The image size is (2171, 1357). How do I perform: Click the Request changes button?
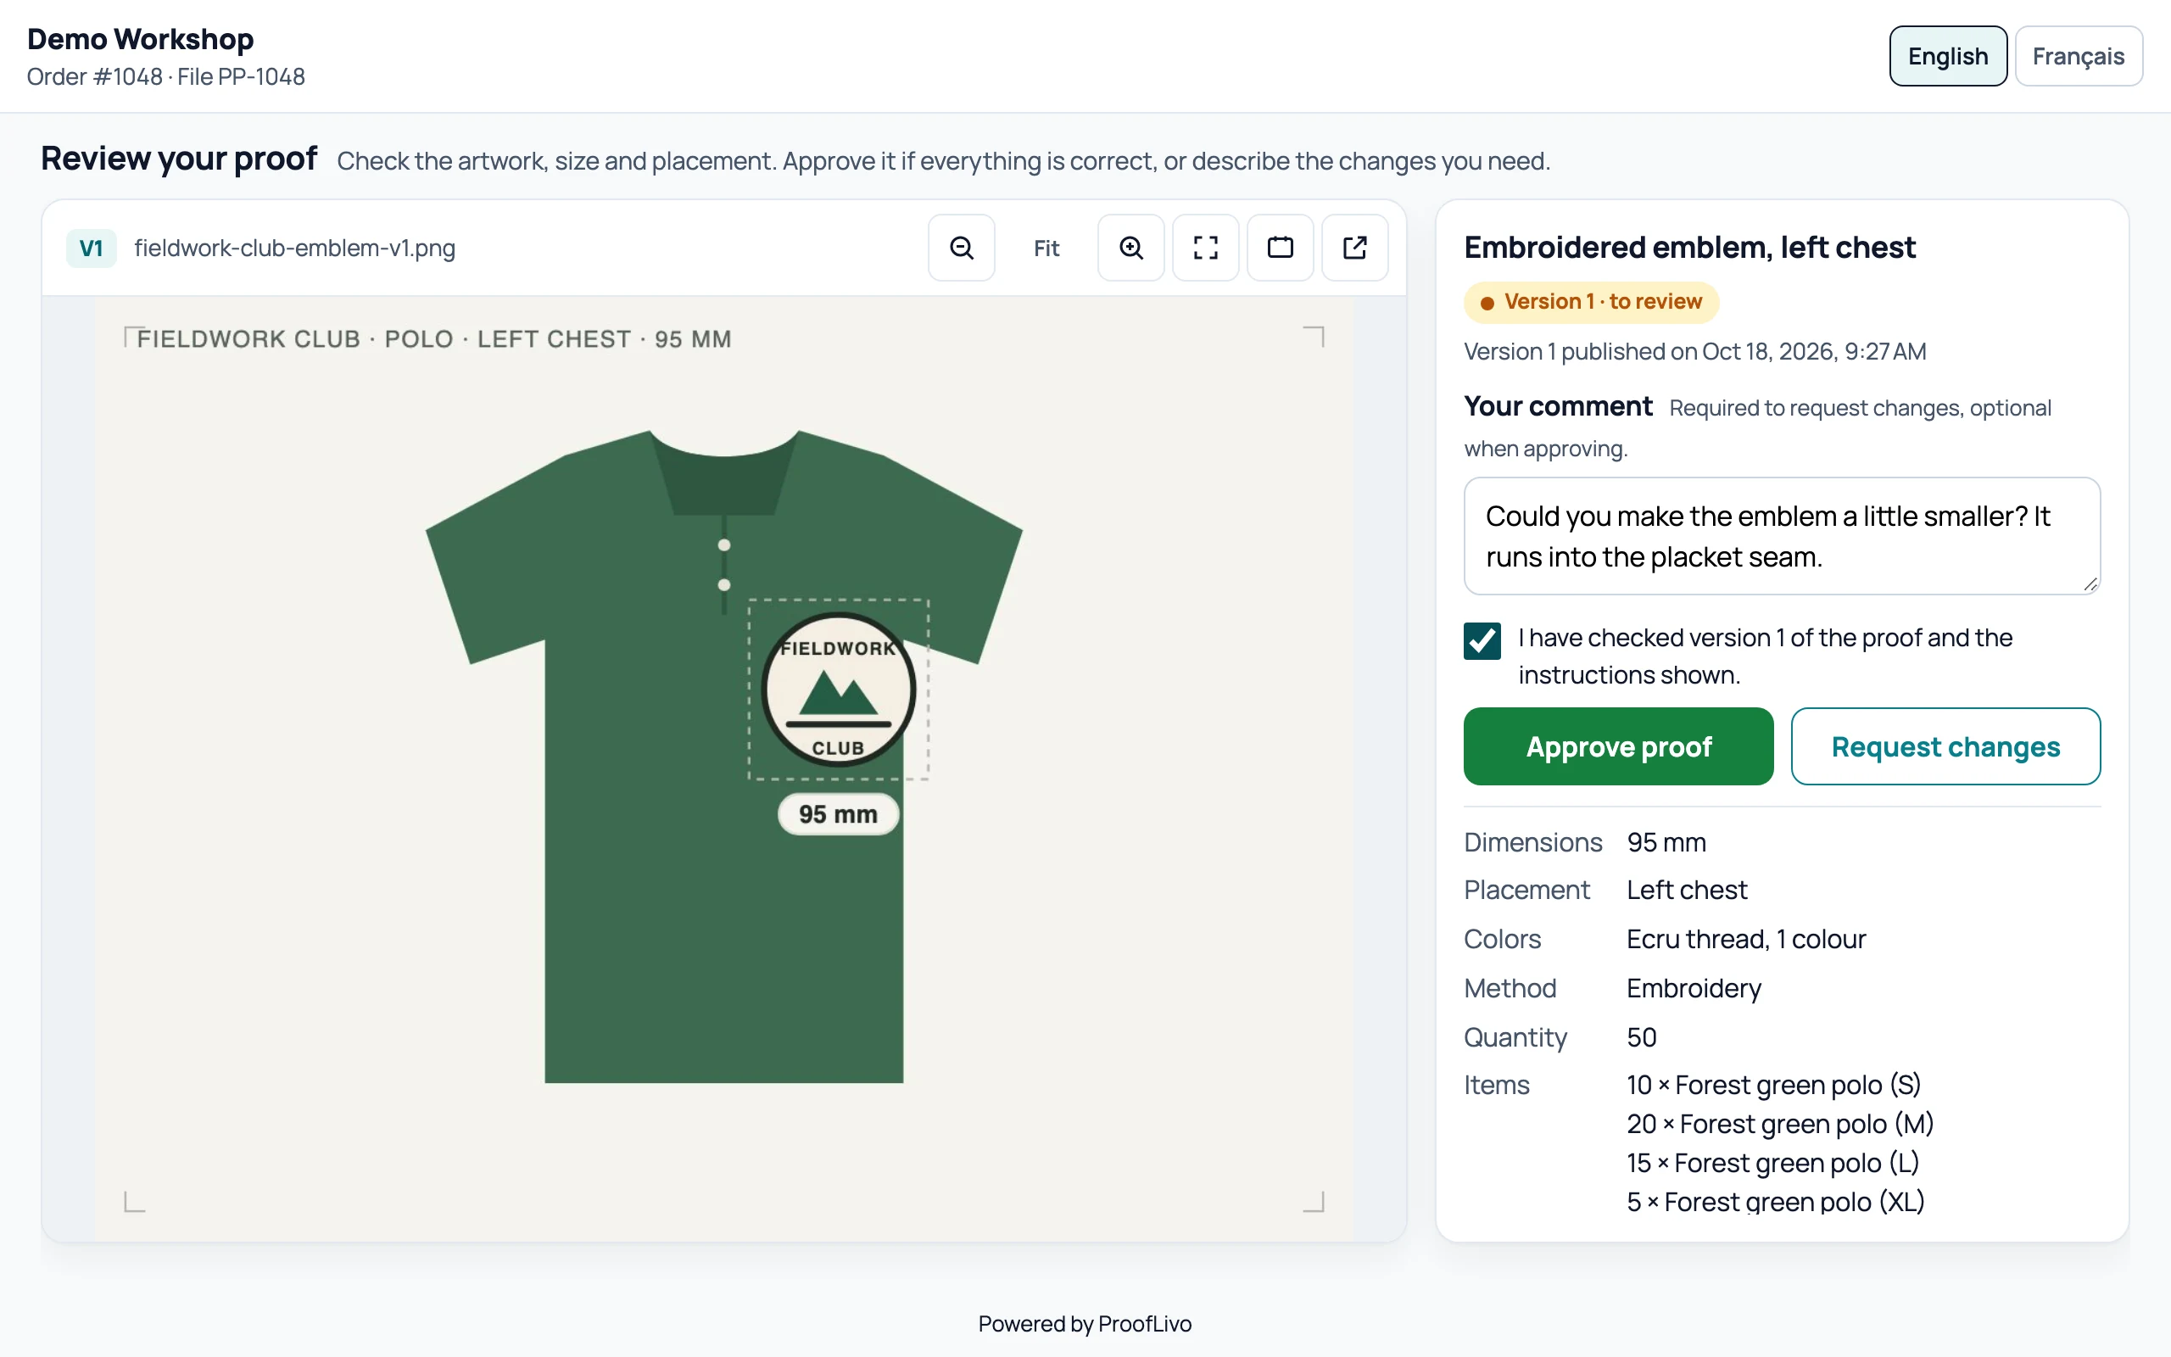pos(1945,746)
